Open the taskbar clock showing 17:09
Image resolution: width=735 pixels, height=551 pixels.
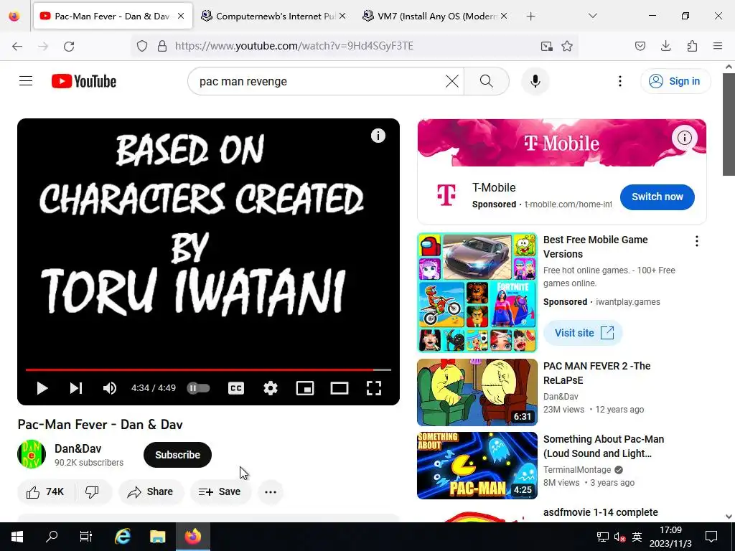670,537
